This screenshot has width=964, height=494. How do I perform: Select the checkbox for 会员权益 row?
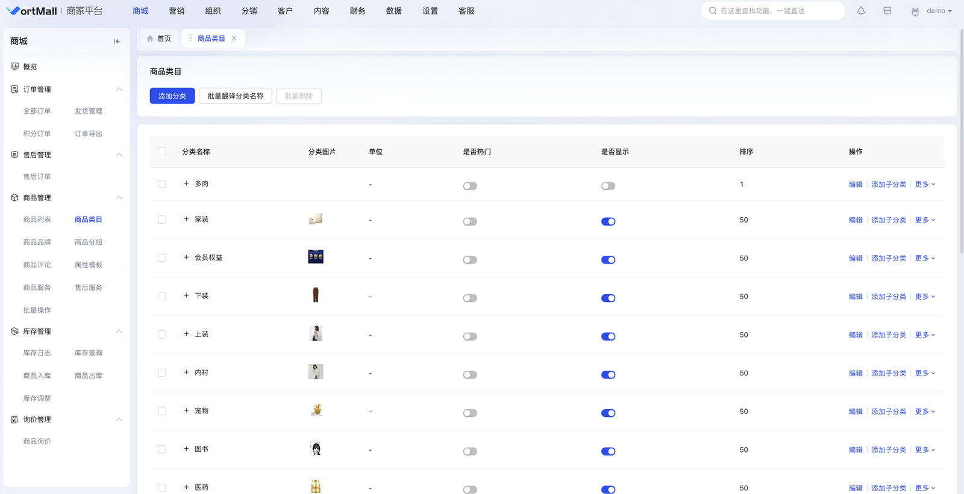tap(162, 258)
